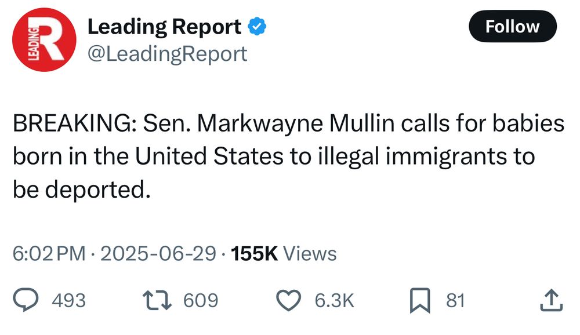This screenshot has height=335, width=580.
Task: Bookmark the post with bookmark icon
Action: coord(420,301)
